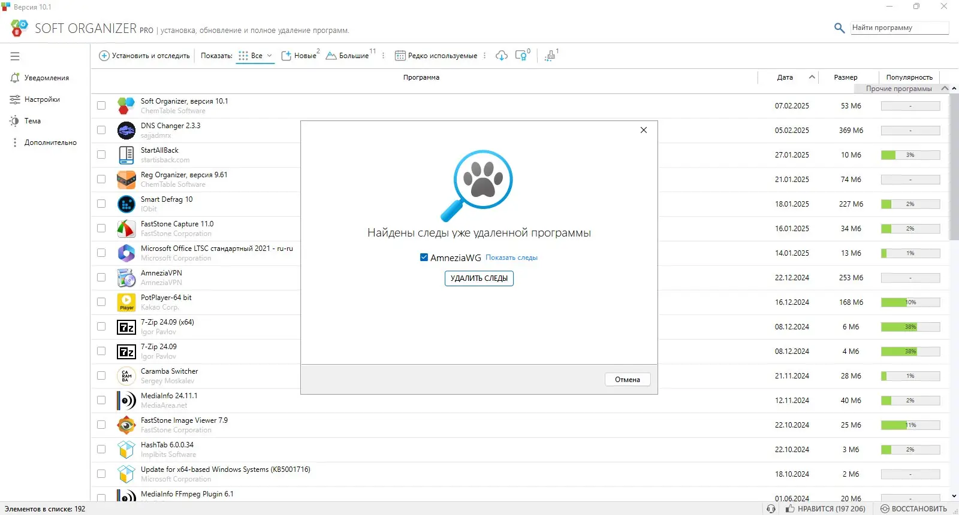Check the HashTab row checkbox

click(x=101, y=450)
